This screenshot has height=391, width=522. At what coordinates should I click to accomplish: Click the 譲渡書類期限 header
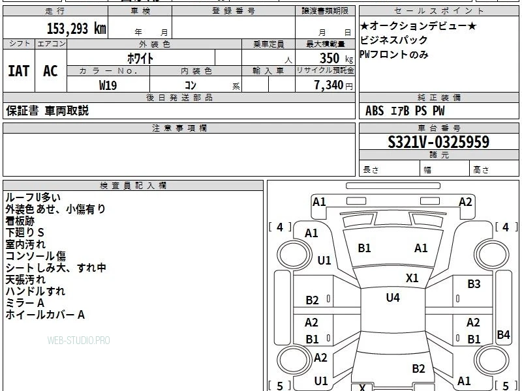[325, 11]
